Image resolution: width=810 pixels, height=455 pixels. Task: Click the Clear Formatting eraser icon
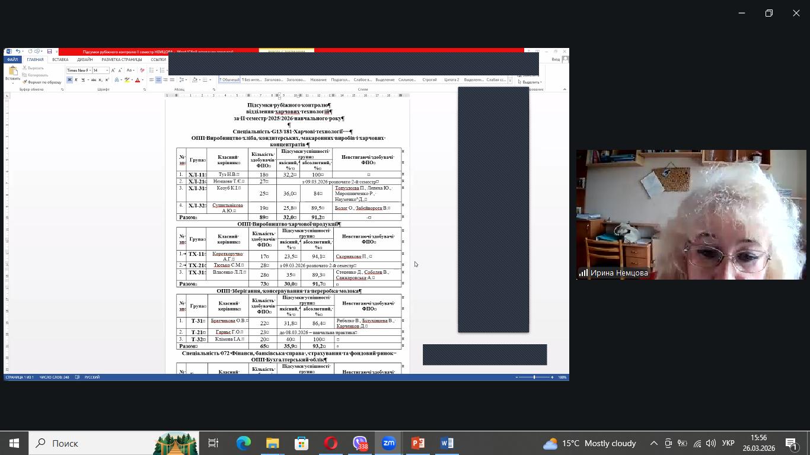(x=142, y=71)
